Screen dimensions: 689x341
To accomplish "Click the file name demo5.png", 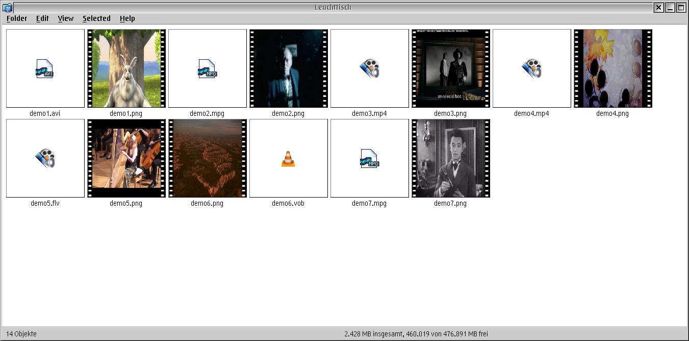I will point(126,203).
